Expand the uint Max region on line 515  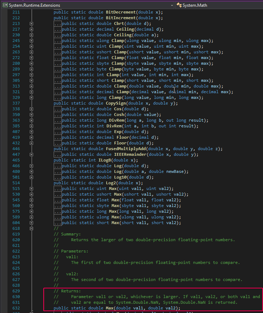[x=31, y=189]
